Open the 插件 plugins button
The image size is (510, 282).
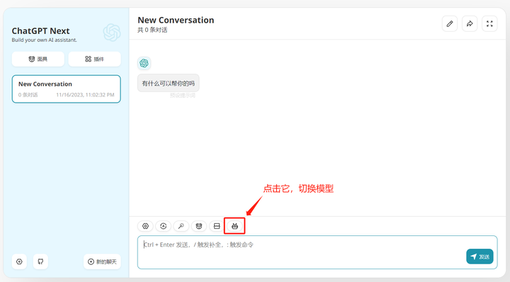(x=95, y=60)
